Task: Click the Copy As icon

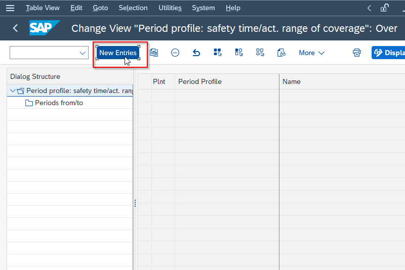Action: point(154,53)
